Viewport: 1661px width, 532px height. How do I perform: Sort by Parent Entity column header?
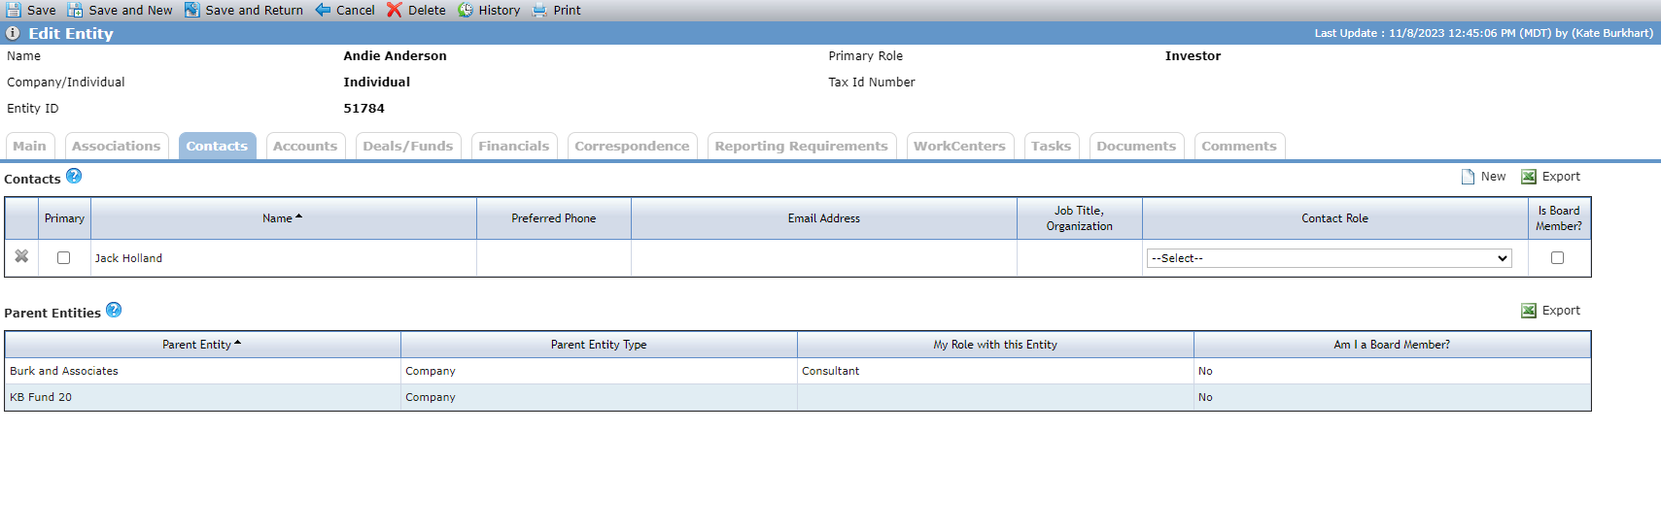202,345
